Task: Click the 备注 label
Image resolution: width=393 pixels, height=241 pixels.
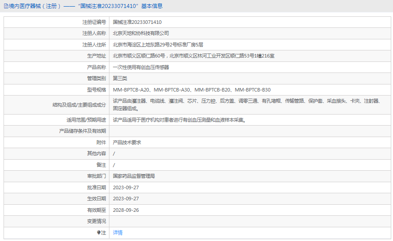Action: pos(101,165)
